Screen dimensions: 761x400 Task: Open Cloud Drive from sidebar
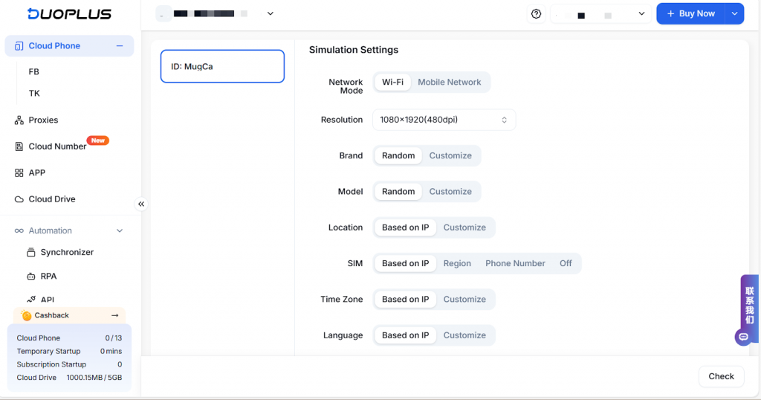(x=51, y=199)
